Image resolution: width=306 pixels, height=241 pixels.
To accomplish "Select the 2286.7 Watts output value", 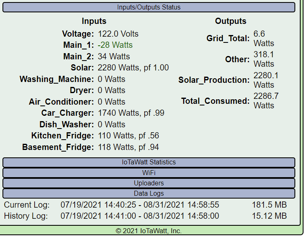I will point(266,101).
